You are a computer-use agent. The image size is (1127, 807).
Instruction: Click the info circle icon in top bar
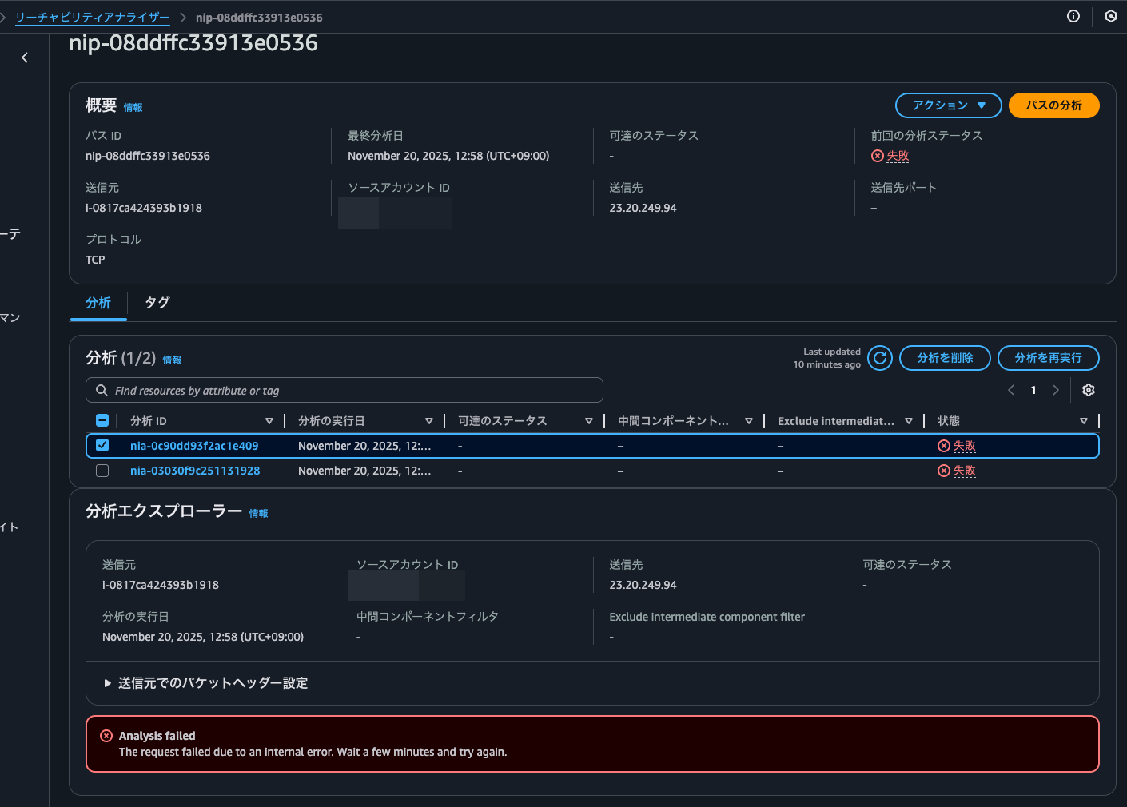1073,16
